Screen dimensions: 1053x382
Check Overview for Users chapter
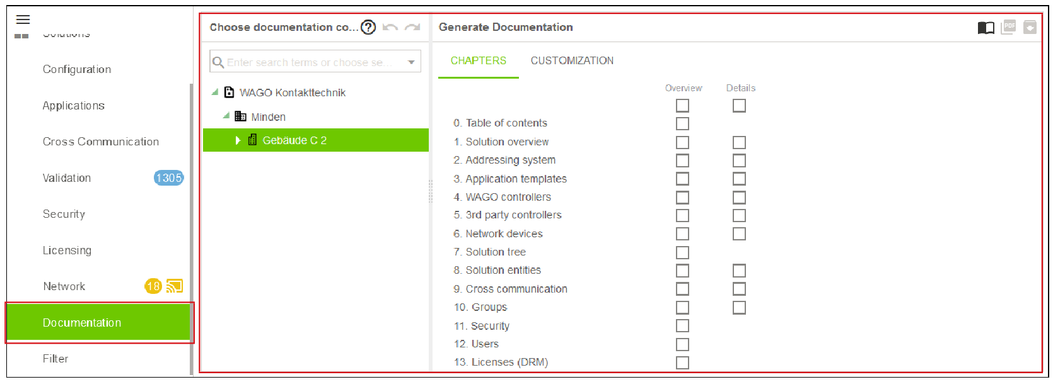point(682,344)
